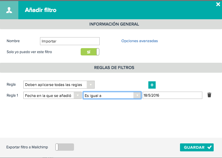Click the 'Regla 1' label
Screen dimensions: 222x158
12,95
